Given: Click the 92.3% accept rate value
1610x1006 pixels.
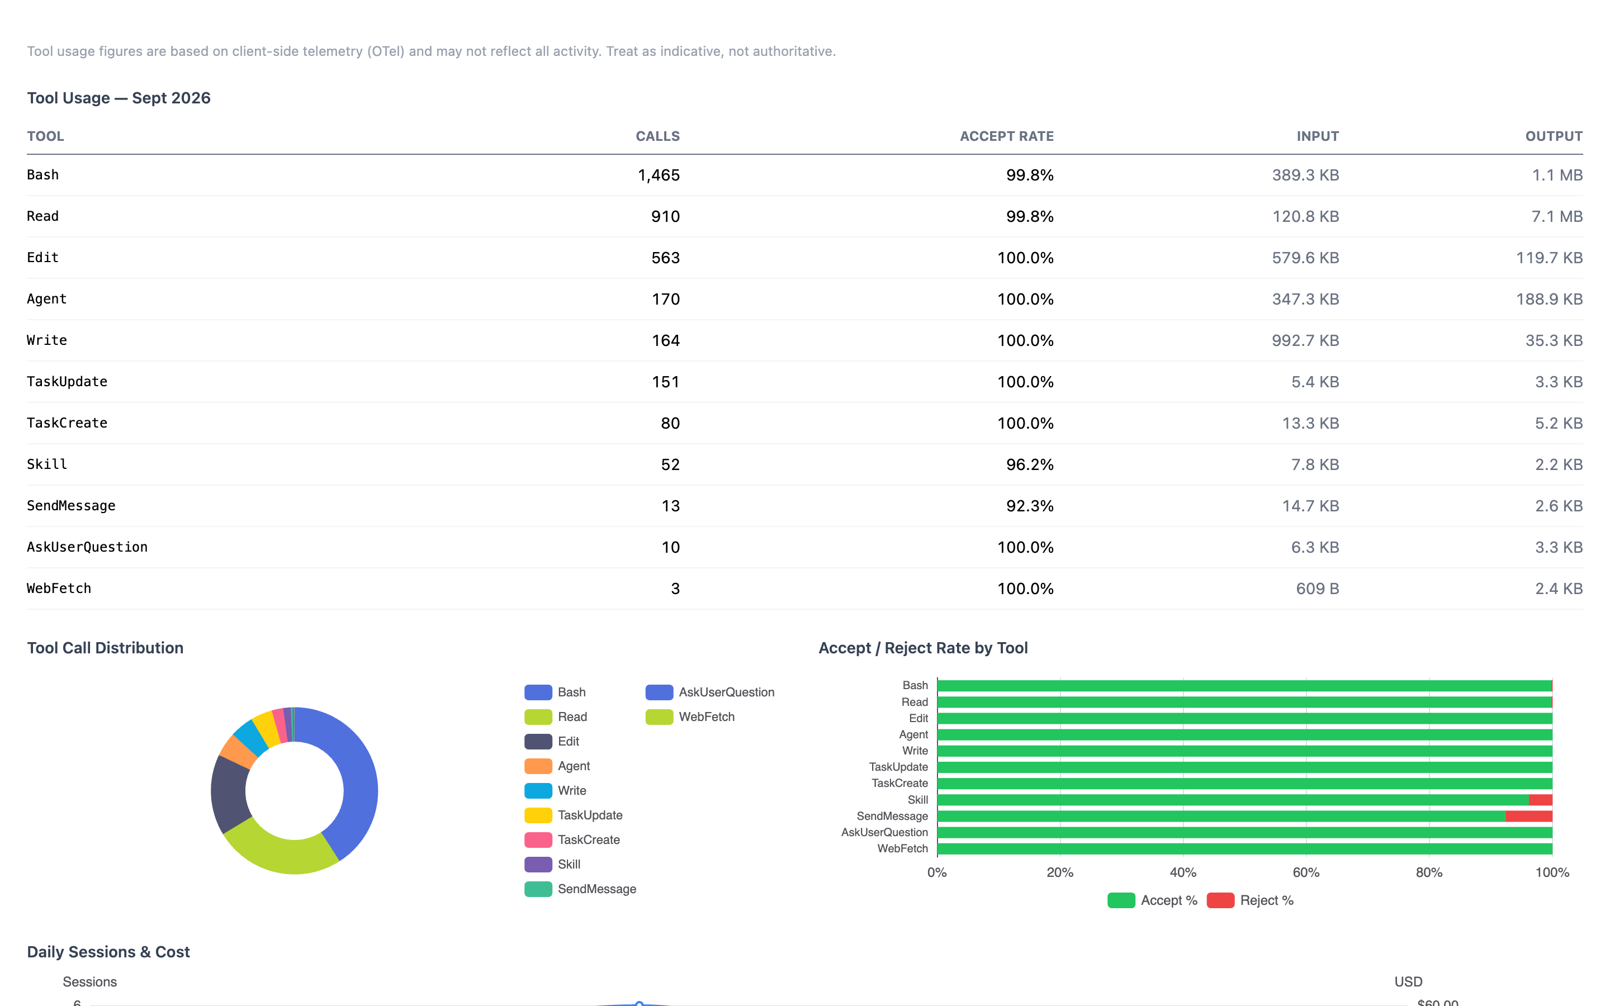Looking at the screenshot, I should coord(1029,506).
